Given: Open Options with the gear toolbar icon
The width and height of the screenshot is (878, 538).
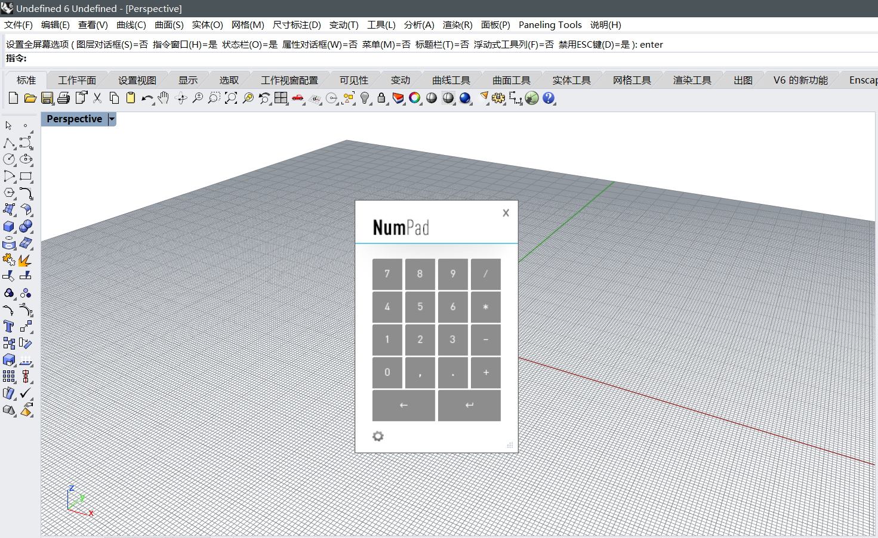Looking at the screenshot, I should [x=498, y=98].
